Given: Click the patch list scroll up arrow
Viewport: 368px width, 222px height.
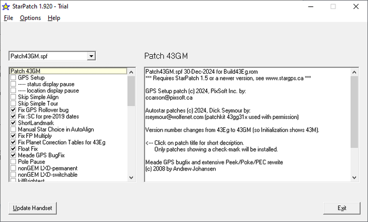Looking at the screenshot, I should click(x=131, y=72).
